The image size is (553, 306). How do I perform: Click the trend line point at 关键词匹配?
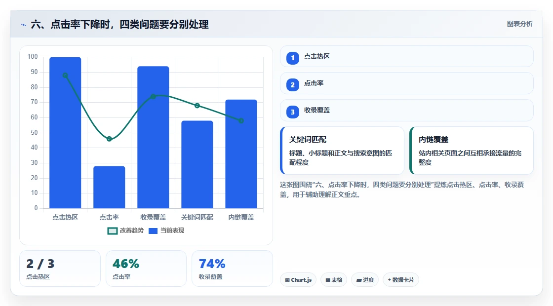point(197,106)
